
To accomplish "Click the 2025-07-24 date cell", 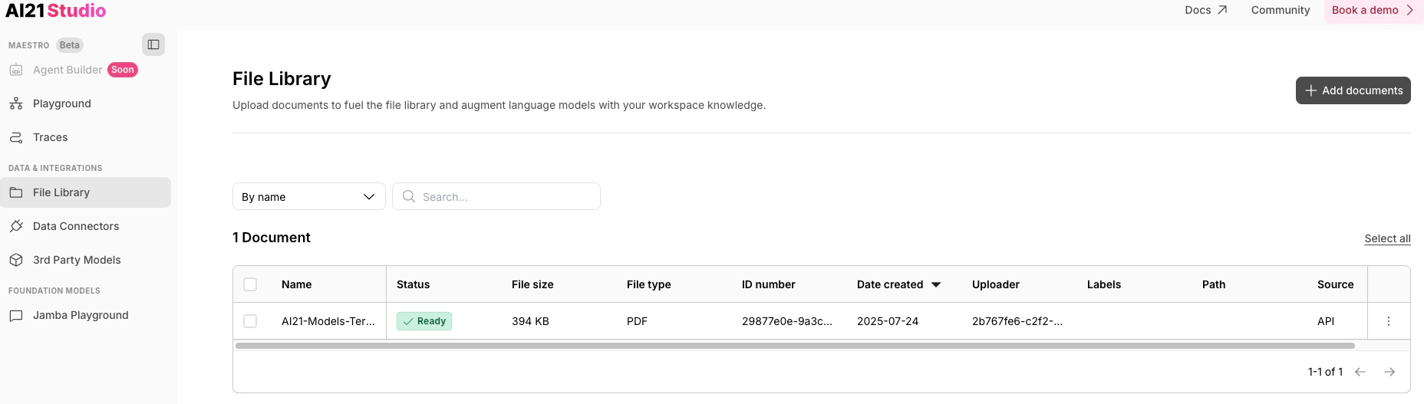I will click(x=888, y=321).
